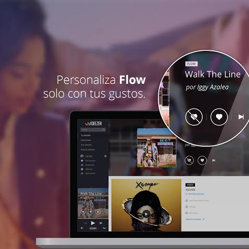Click the magnifier icon in the search box
The height and width of the screenshot is (249, 249).
pos(104,129)
